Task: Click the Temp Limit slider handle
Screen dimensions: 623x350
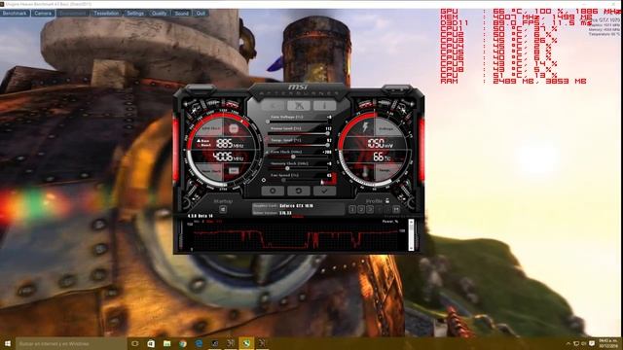Action: tap(327, 145)
